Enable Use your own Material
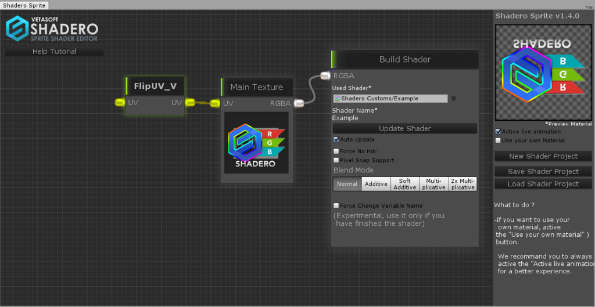 [x=498, y=140]
